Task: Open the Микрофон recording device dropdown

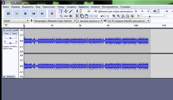Action: tap(55, 21)
